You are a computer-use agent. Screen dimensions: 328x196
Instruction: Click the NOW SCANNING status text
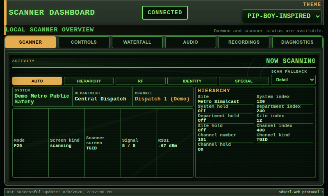point(291,61)
